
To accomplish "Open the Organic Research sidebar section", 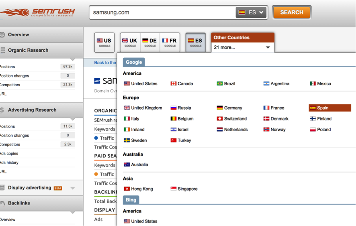I will (41, 50).
